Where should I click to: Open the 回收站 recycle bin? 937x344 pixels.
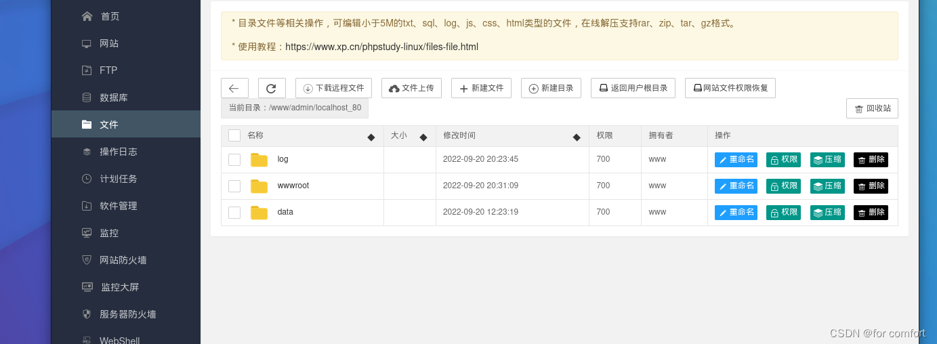(872, 108)
